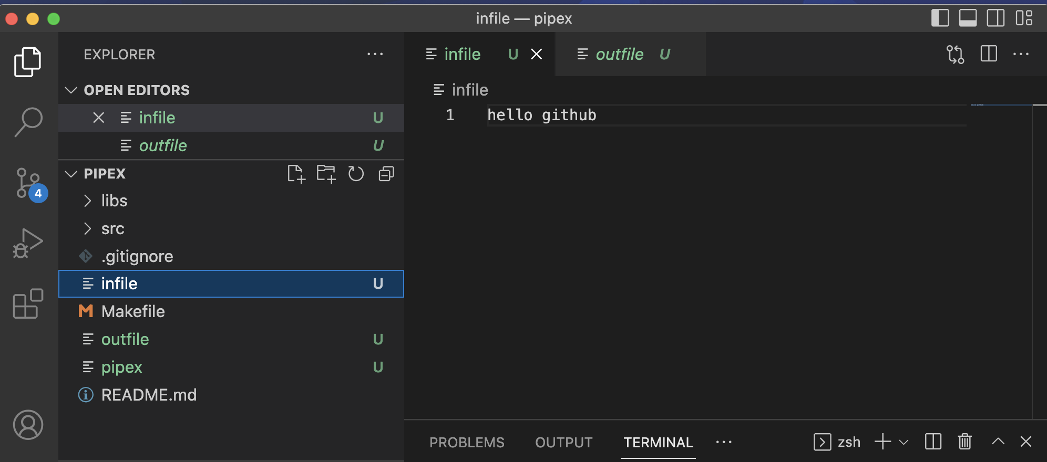Image resolution: width=1047 pixels, height=462 pixels.
Task: Maximize the panel size with chevron
Action: tap(998, 442)
